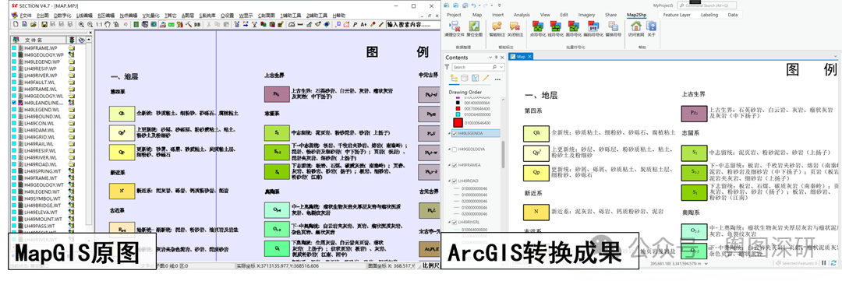This screenshot has height=281, width=842.
Task: Open Undo history dropdown in ArcGIS
Action: pos(479,5)
